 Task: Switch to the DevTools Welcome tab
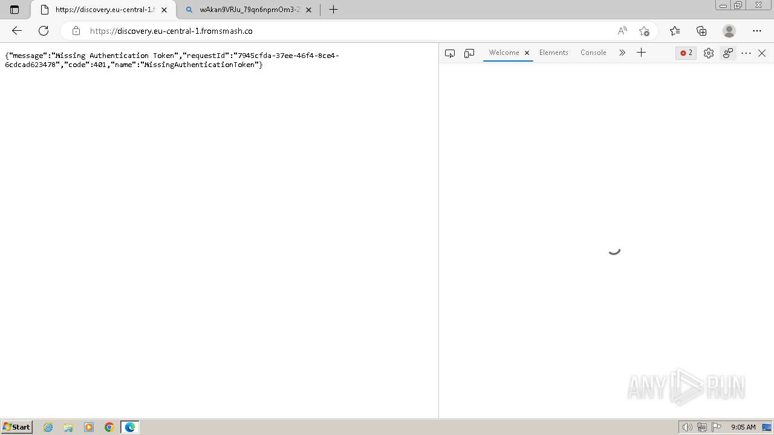pyautogui.click(x=504, y=53)
